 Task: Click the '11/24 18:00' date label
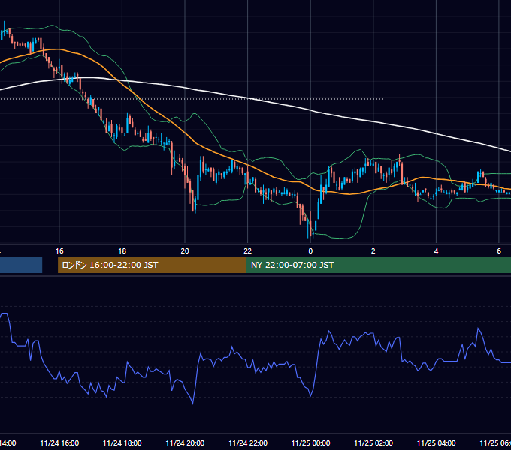click(122, 442)
